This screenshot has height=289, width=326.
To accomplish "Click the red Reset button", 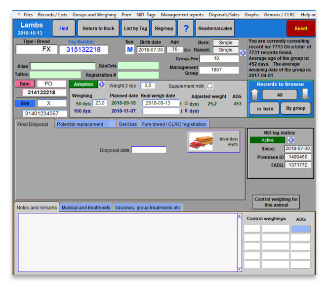I will pyautogui.click(x=300, y=29).
